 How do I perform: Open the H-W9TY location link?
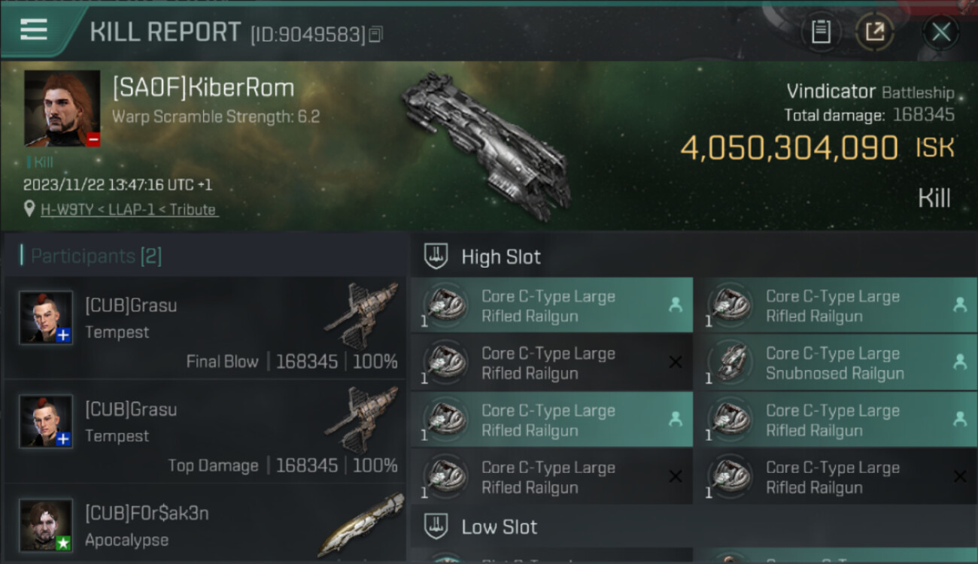129,210
